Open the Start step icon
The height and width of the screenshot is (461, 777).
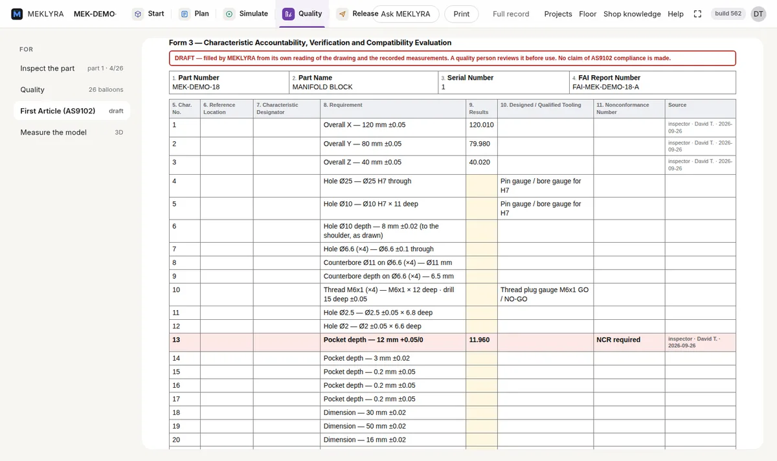coord(138,14)
